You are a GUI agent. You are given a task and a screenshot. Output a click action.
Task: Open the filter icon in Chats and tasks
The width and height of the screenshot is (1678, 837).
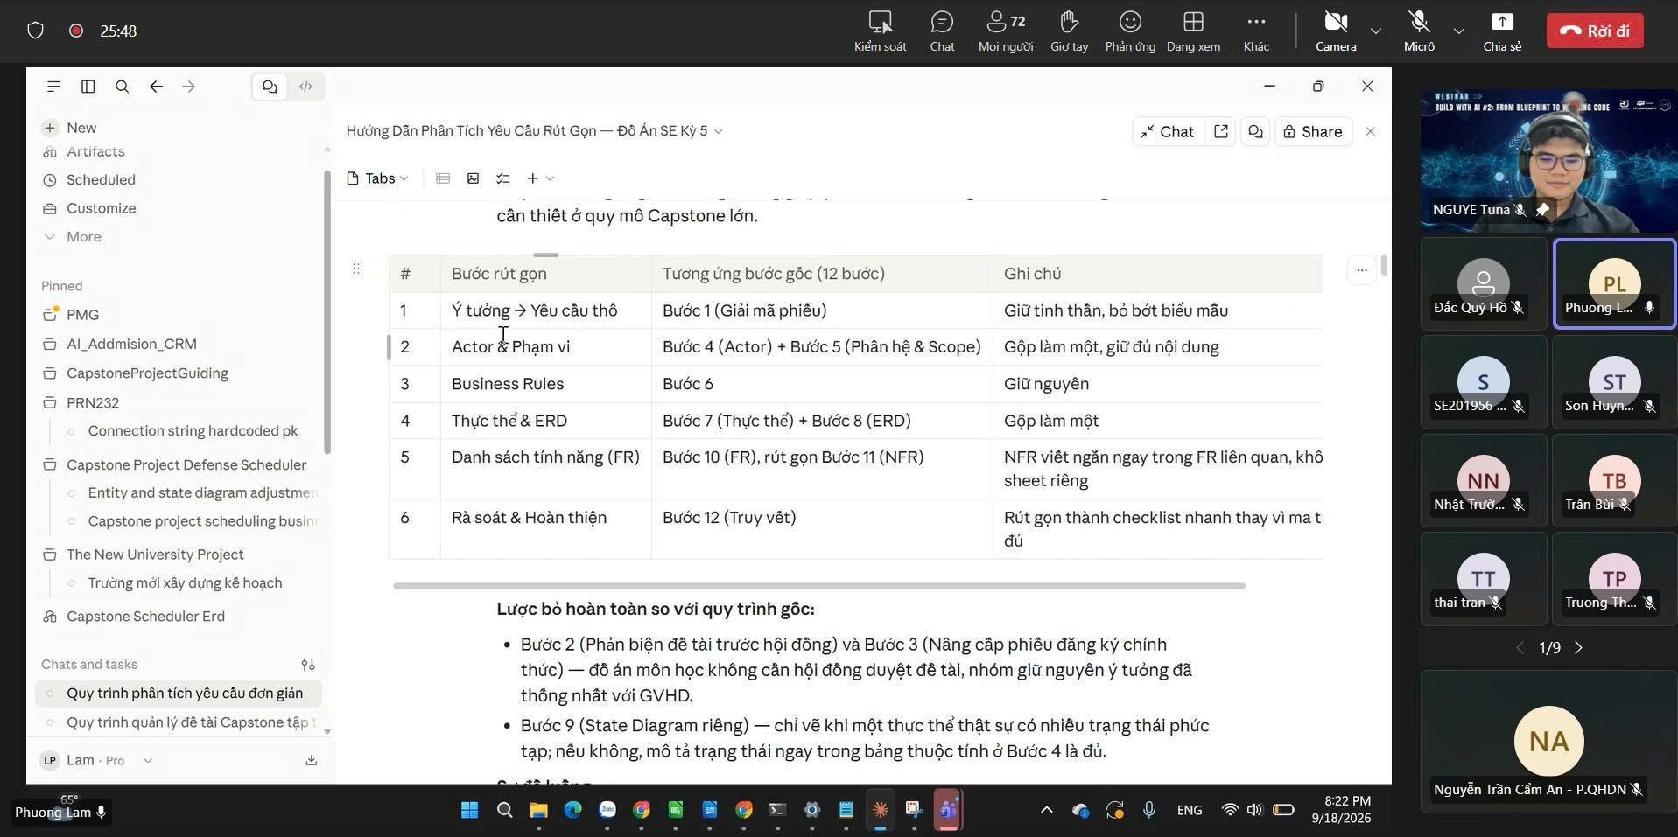click(x=308, y=665)
